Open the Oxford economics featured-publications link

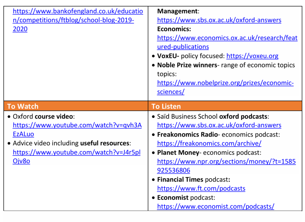(227, 38)
